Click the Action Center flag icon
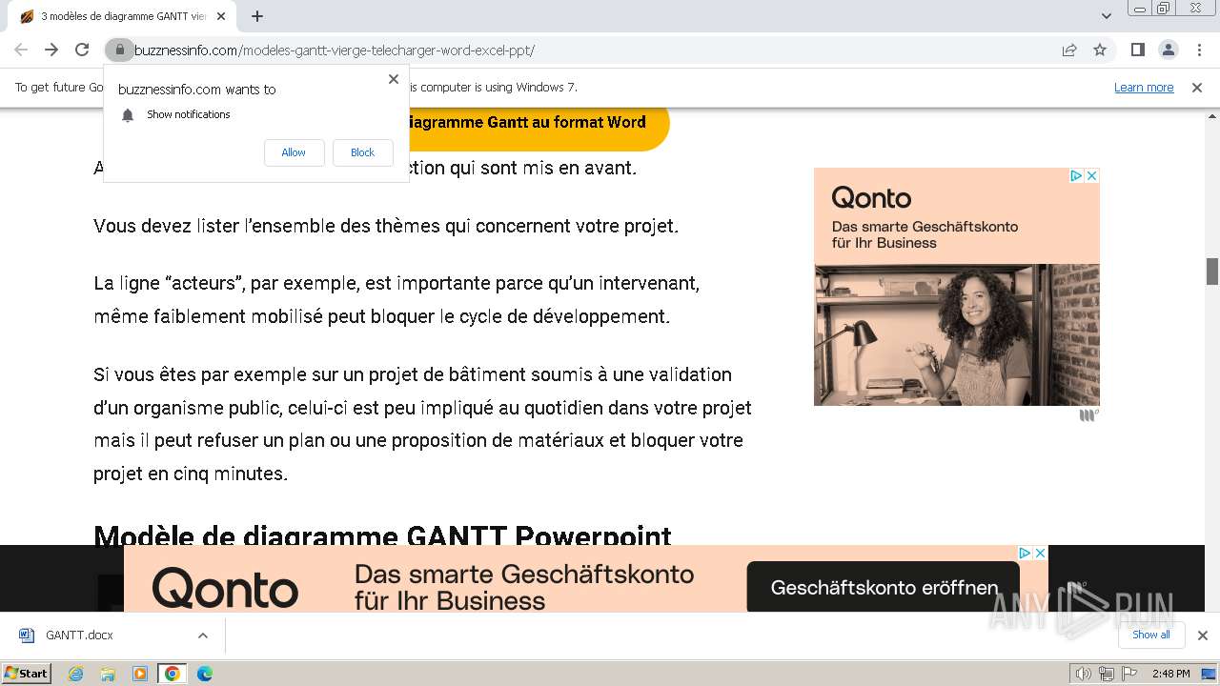Image resolution: width=1220 pixels, height=686 pixels. click(1128, 674)
